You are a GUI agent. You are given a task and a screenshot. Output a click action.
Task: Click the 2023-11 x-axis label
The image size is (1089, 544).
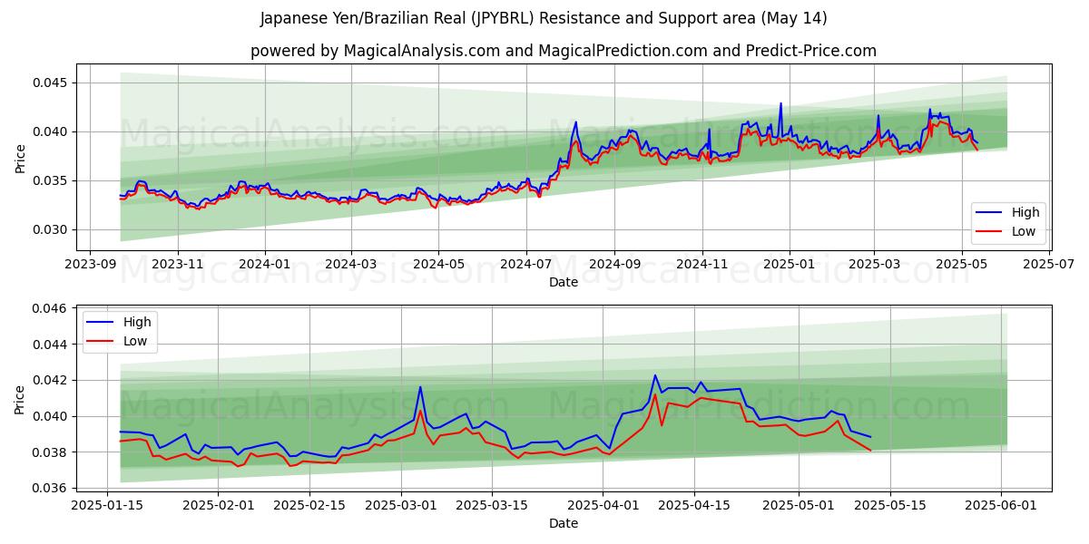pyautogui.click(x=177, y=264)
